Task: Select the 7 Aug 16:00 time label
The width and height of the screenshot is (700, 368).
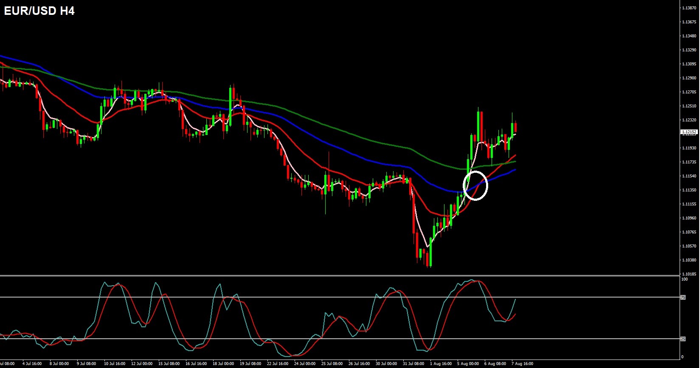Action: [523, 364]
